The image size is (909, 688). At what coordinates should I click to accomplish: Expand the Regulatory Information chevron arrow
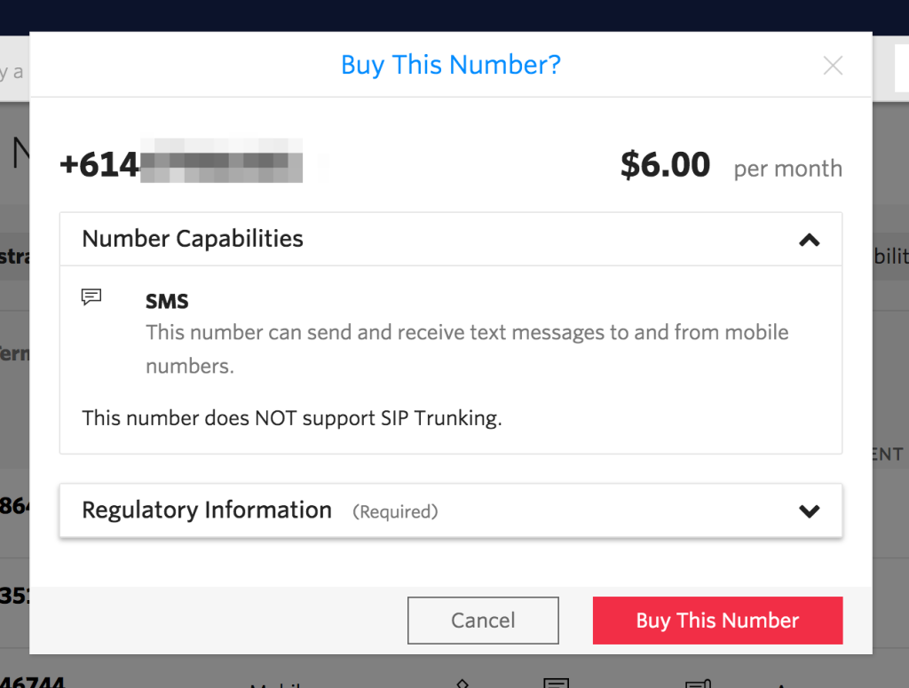pos(809,510)
